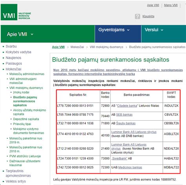Select Tarptautinis apmokestinimas in the sidebar
This screenshot has height=185, width=186.
click(x=18, y=173)
